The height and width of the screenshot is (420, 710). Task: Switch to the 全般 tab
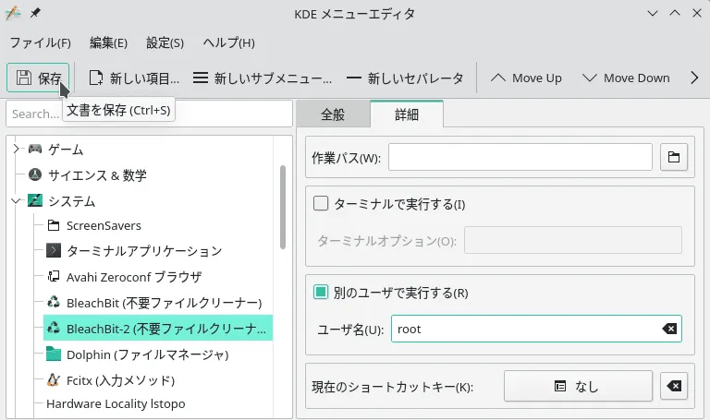coord(332,114)
